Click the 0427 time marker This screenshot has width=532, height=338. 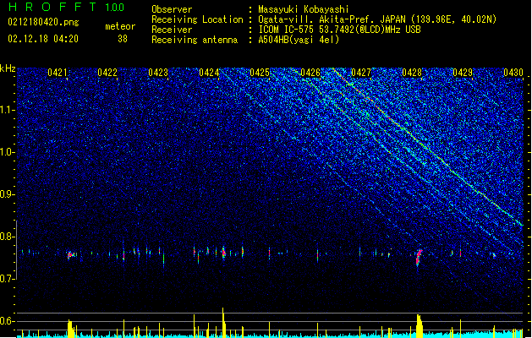tap(361, 73)
